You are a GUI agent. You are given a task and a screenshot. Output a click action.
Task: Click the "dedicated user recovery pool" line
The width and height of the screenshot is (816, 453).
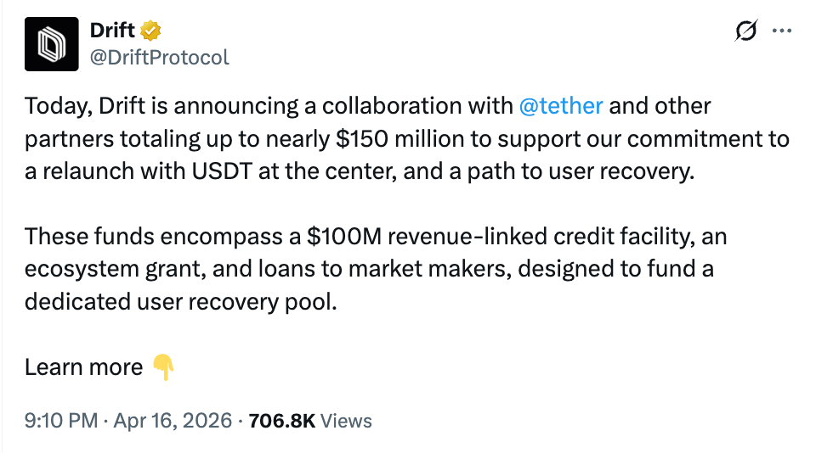click(x=180, y=301)
